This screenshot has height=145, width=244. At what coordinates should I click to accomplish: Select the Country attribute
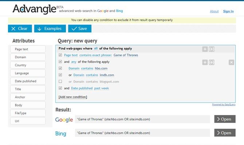(28, 65)
